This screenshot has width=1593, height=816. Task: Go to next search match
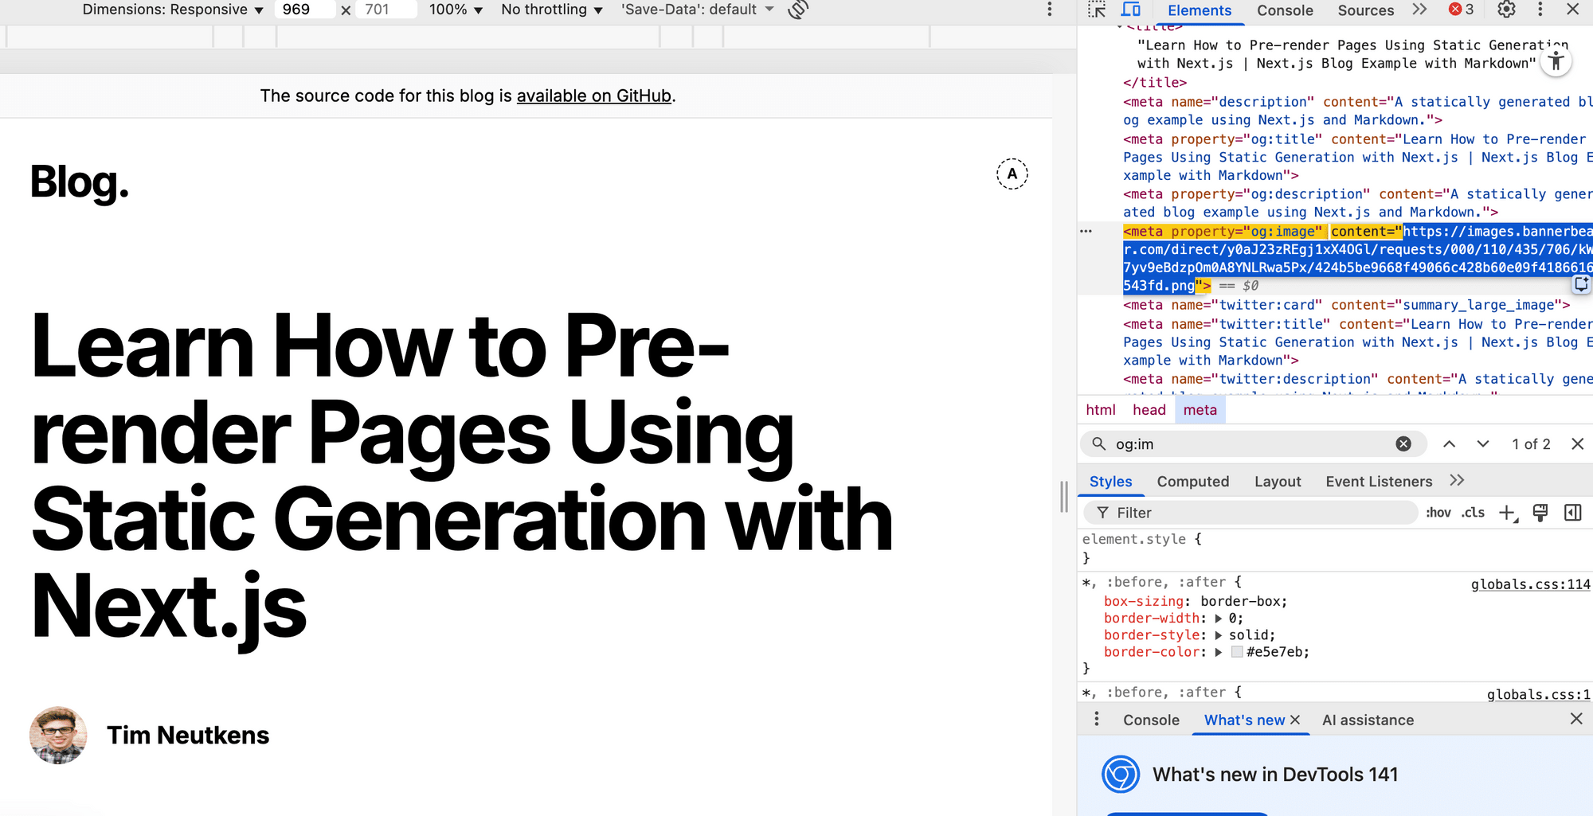click(1482, 444)
